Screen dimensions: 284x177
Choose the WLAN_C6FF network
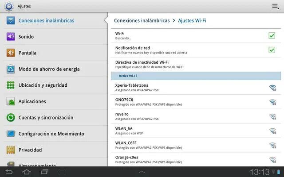pos(196,145)
